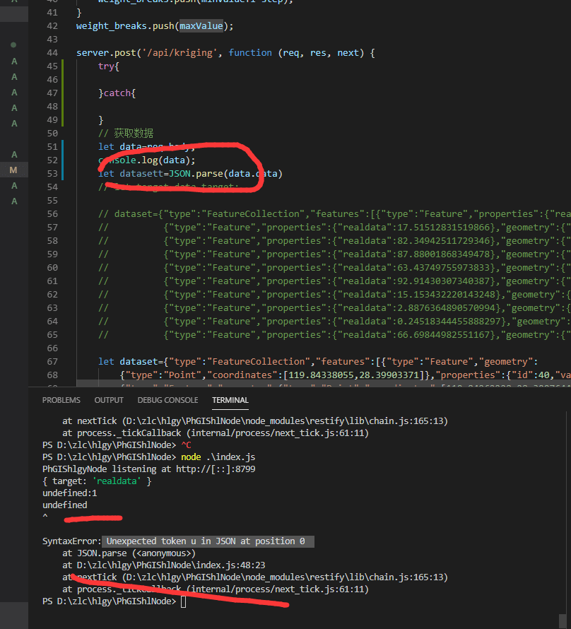Open the OUTPUT panel tab
This screenshot has height=629, width=571.
110,400
